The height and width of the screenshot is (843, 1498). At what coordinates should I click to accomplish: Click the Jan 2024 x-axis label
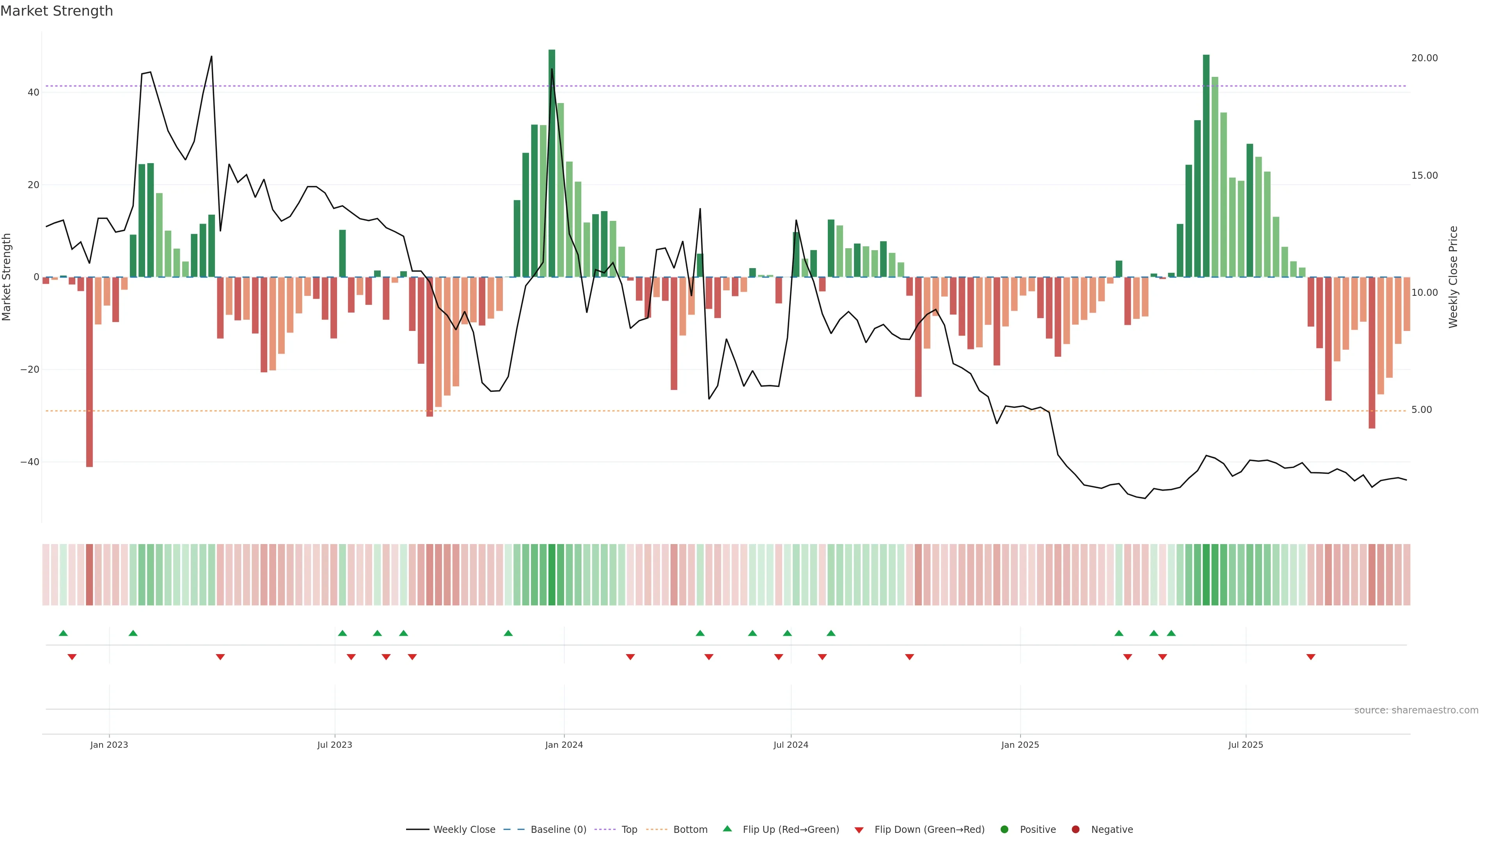[x=563, y=745]
